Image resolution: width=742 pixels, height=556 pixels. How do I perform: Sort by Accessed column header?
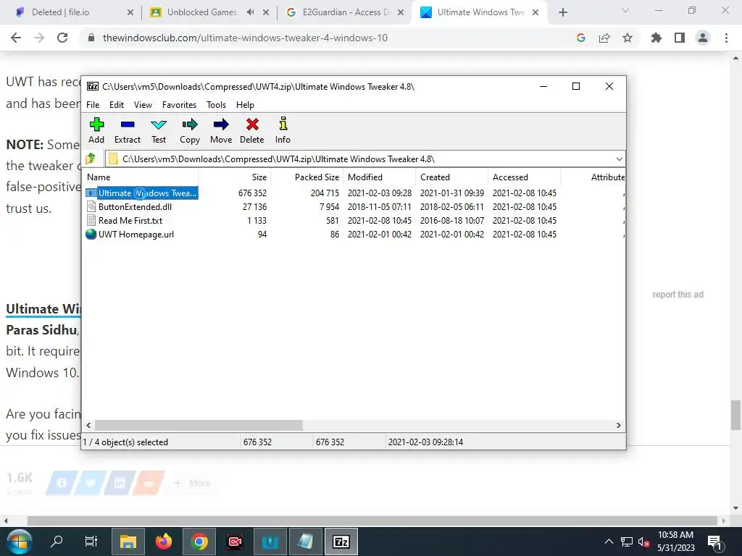tap(525, 177)
